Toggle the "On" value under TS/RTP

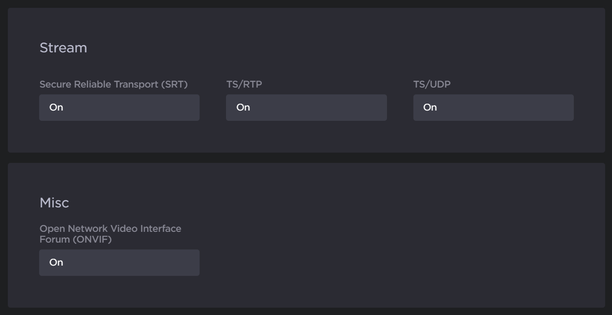243,108
